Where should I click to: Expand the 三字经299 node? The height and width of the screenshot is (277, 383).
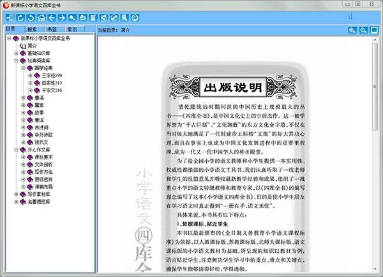point(30,76)
